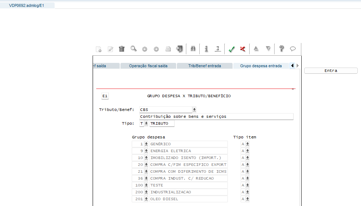Screen dimensions: 361x206
Task: Click the Tipo code T field
Action: 141,124
